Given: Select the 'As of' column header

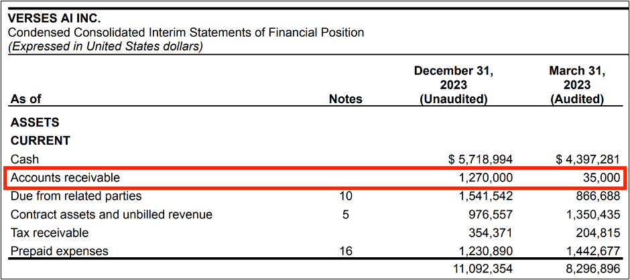Looking at the screenshot, I should tap(26, 99).
